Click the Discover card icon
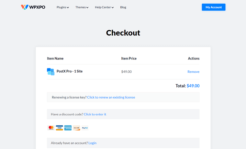Image resolution: width=246 pixels, height=149 pixels. [76, 128]
